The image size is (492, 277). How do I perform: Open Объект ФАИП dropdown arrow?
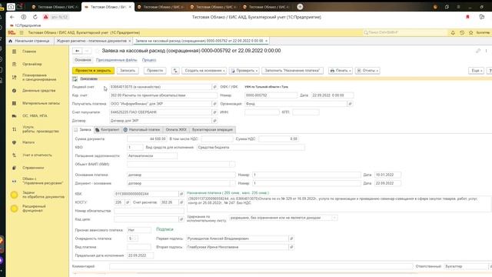(x=232, y=164)
